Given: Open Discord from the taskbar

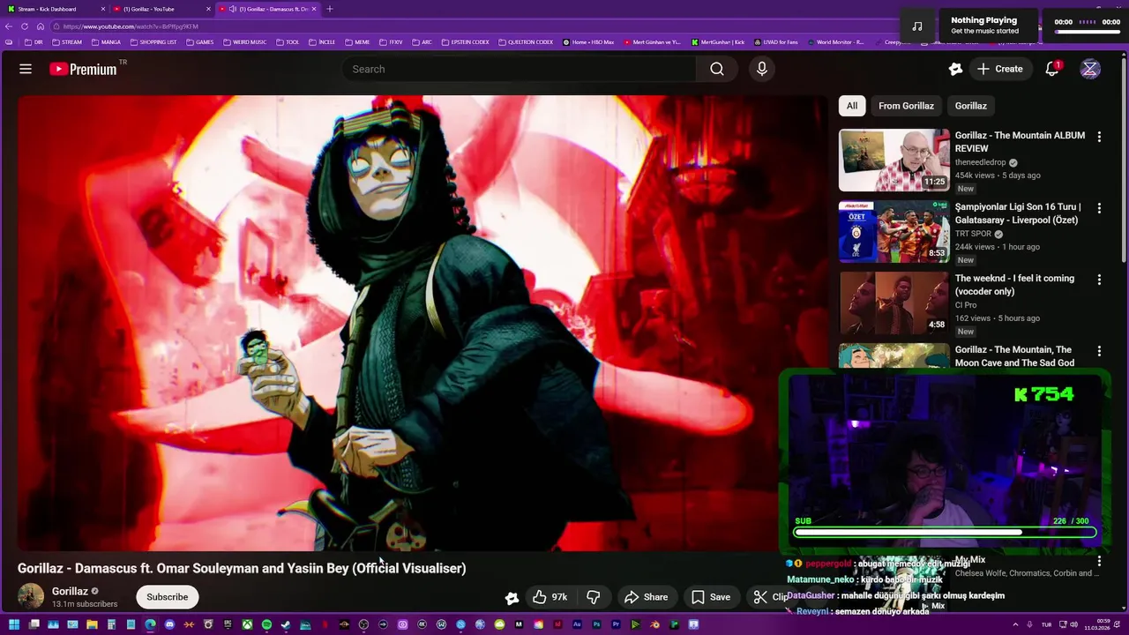Looking at the screenshot, I should pos(169,624).
